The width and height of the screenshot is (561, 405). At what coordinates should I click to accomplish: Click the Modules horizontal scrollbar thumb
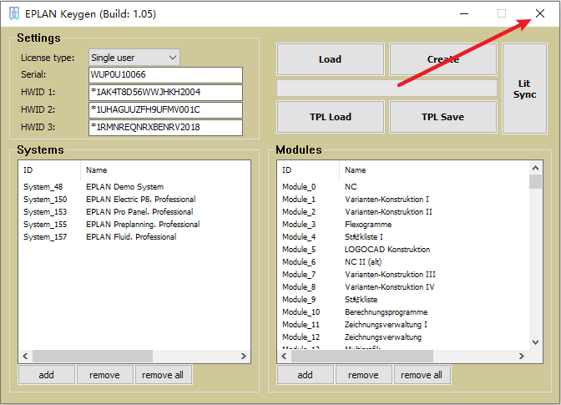coord(362,356)
